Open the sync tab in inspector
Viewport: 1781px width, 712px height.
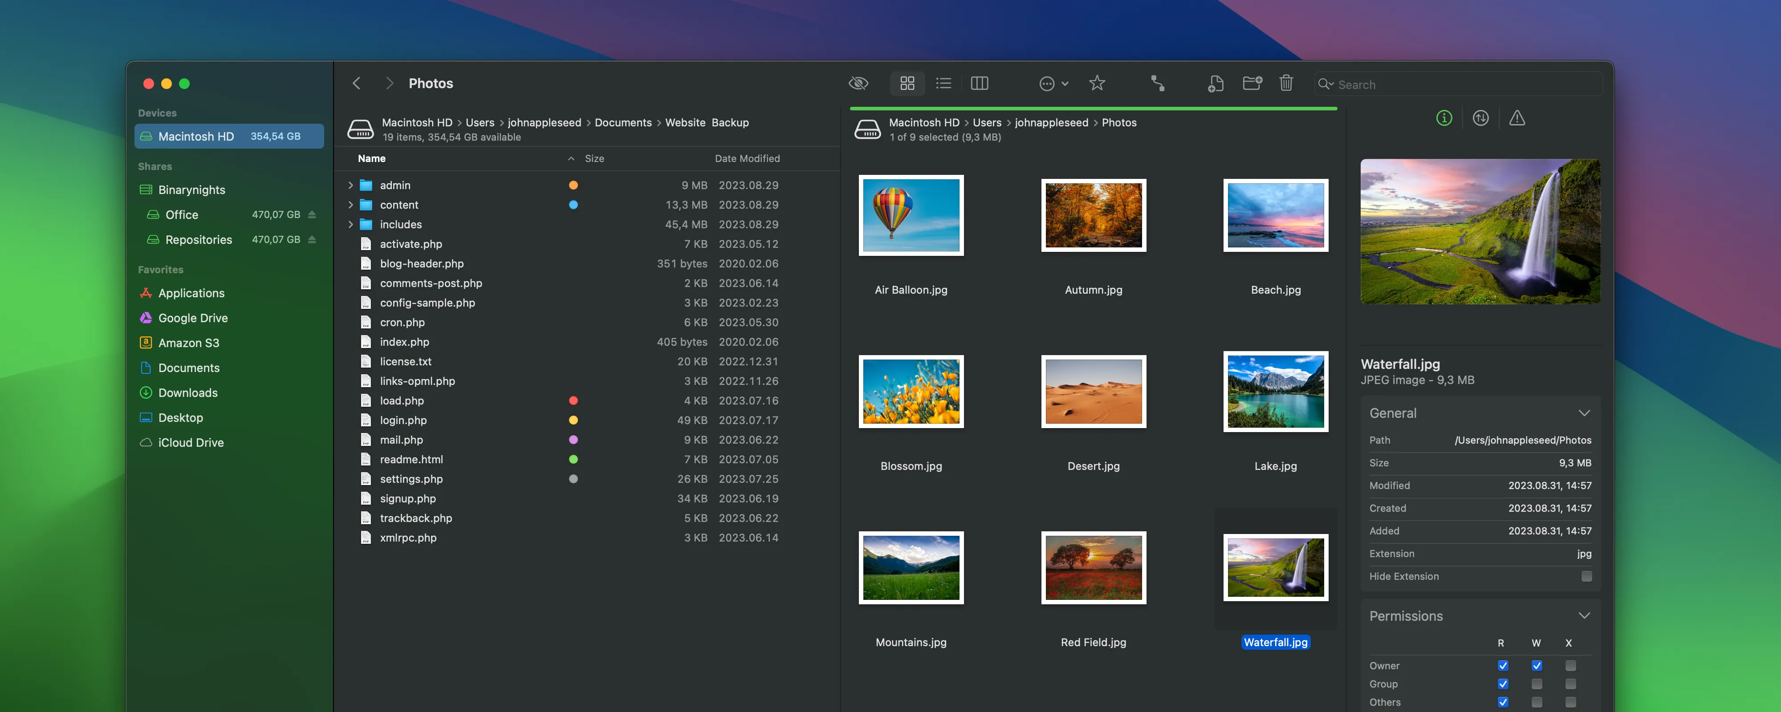pos(1480,118)
